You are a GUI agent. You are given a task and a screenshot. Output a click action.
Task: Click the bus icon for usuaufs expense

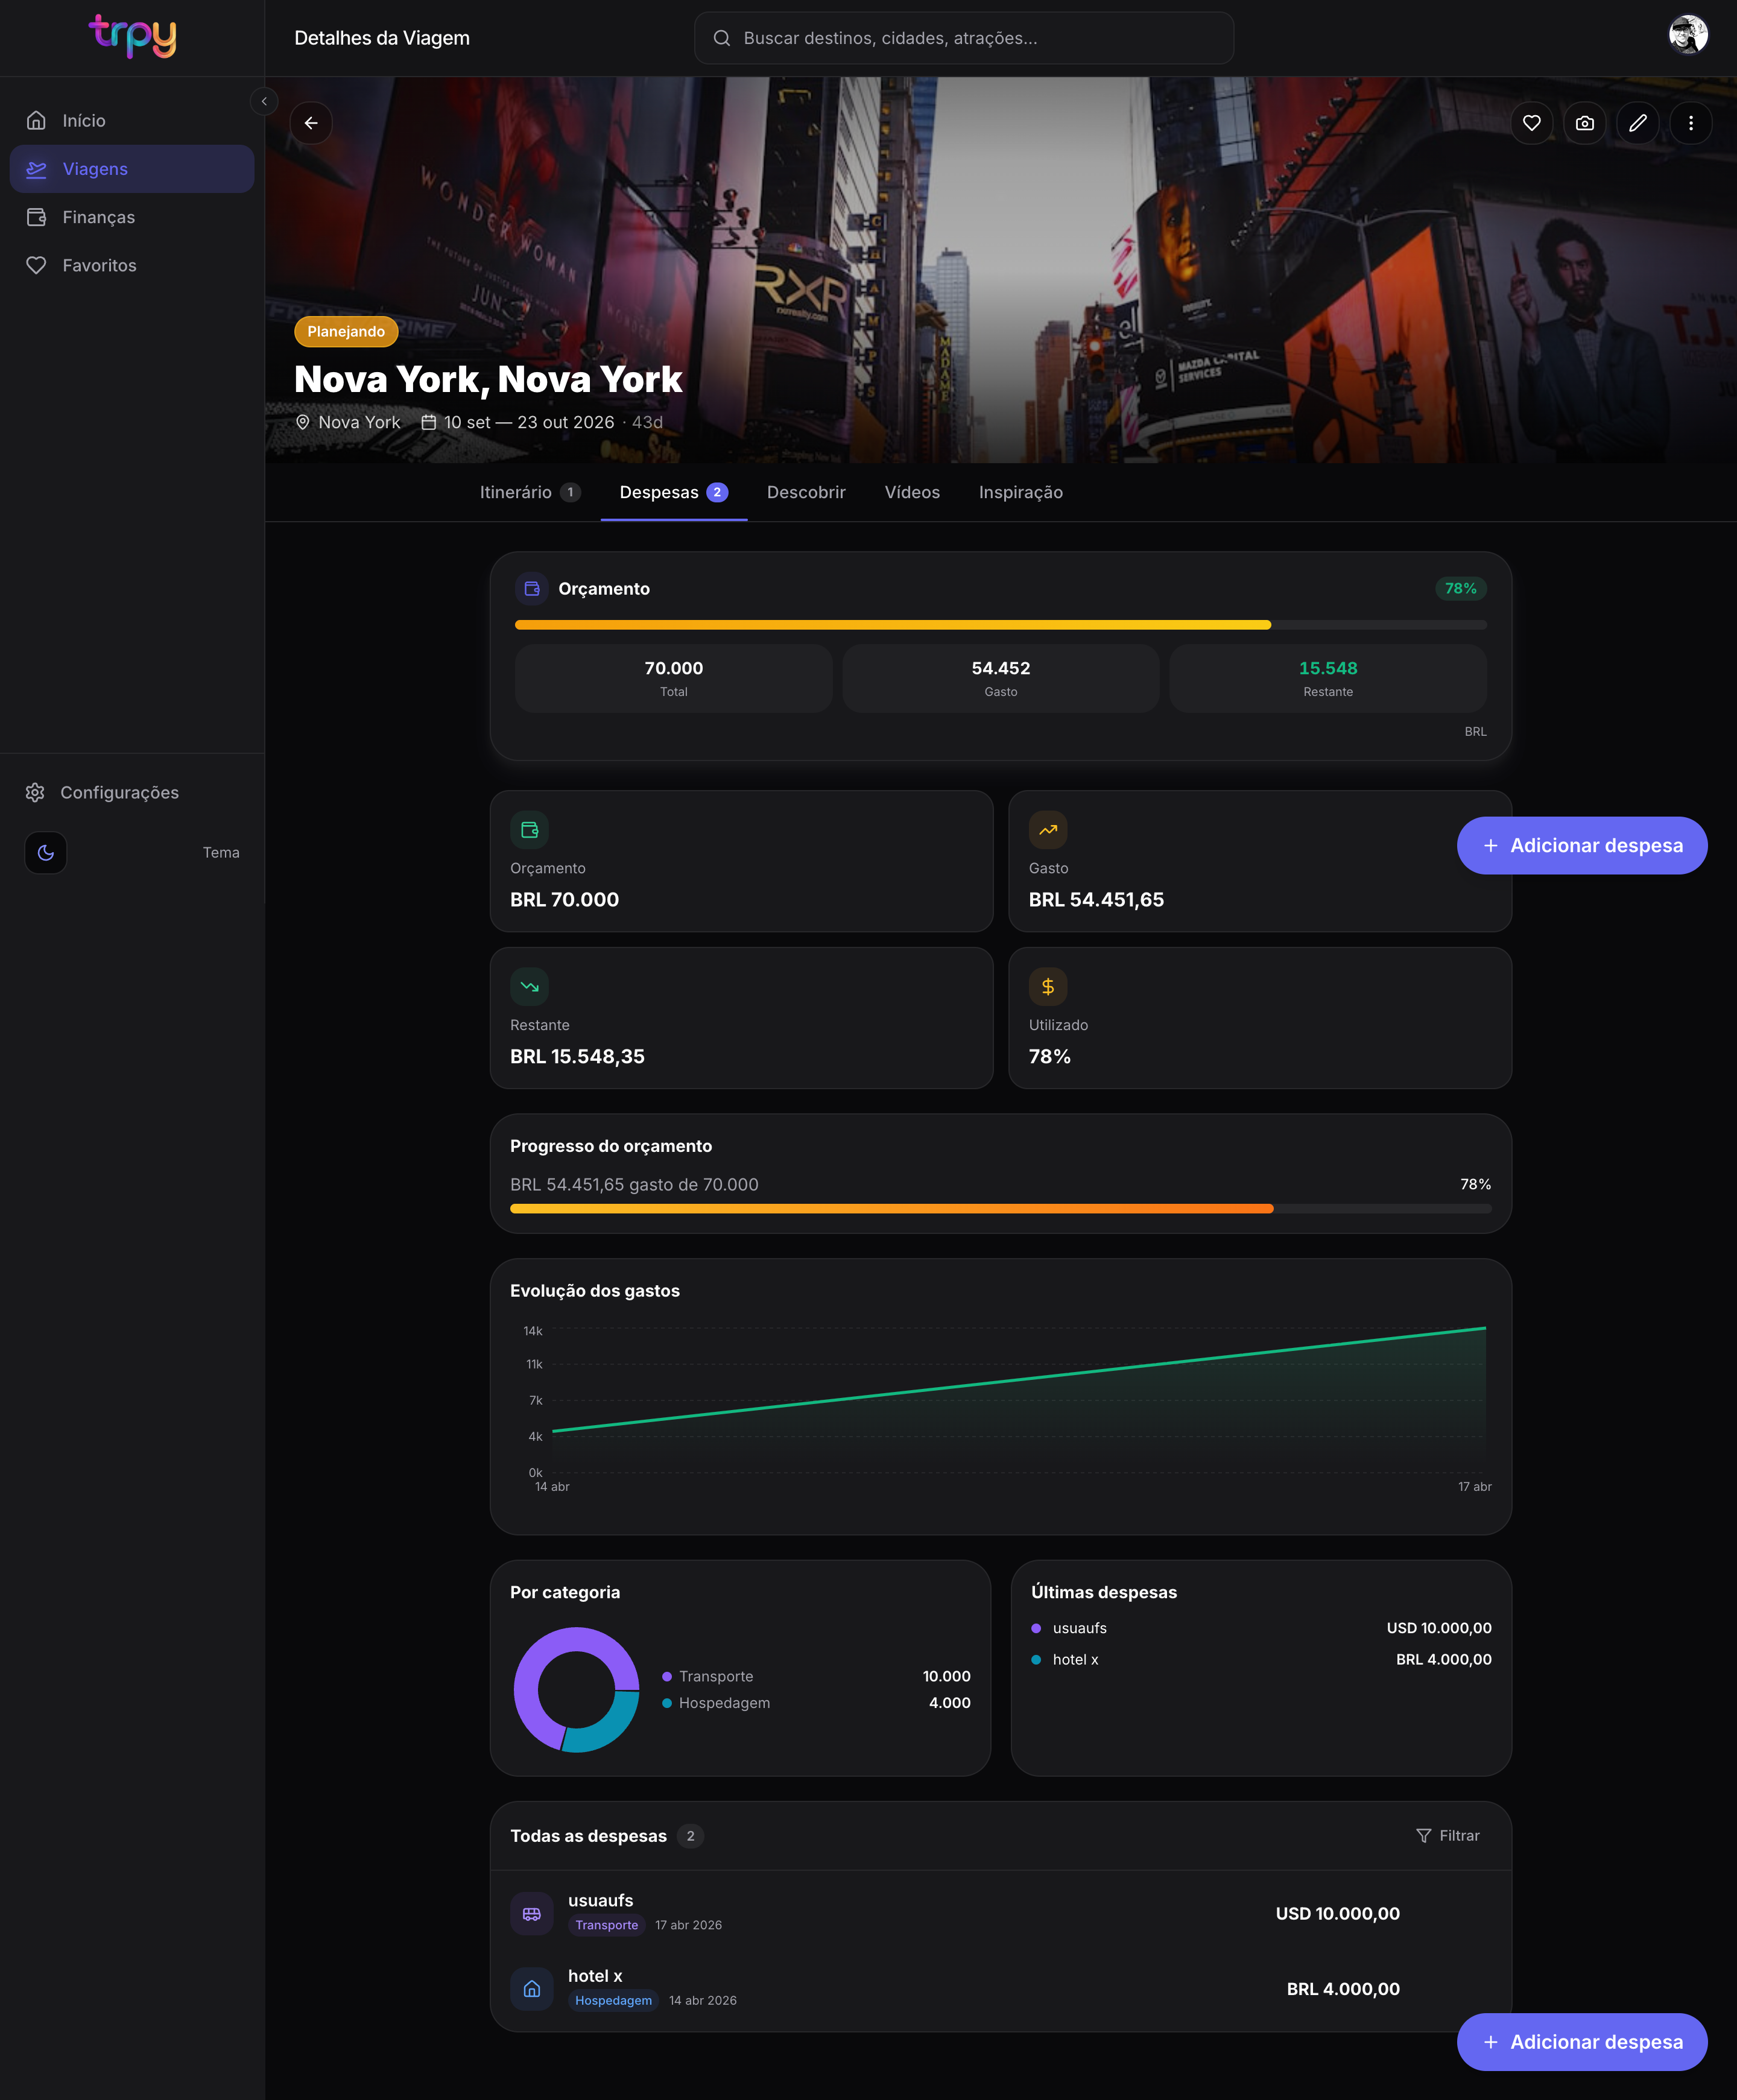(x=532, y=1914)
